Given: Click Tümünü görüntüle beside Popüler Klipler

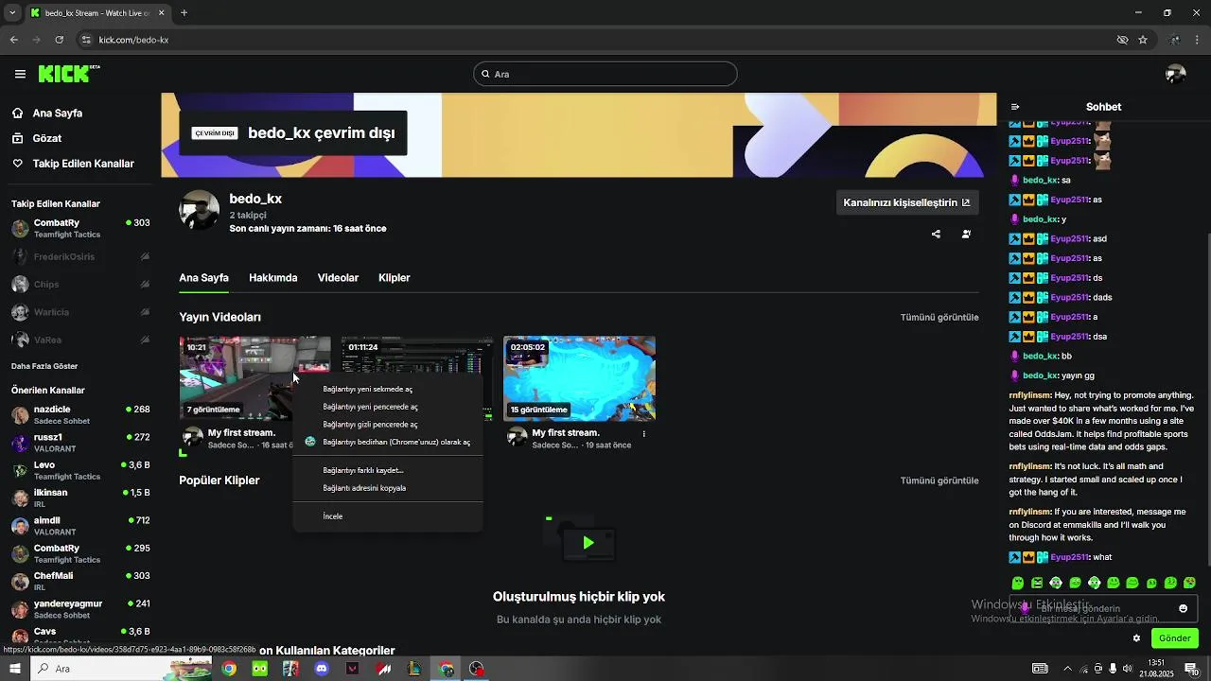Looking at the screenshot, I should tap(939, 480).
